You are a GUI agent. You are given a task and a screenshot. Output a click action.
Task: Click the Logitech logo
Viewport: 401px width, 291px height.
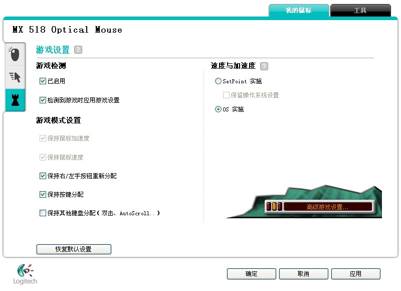tap(25, 274)
